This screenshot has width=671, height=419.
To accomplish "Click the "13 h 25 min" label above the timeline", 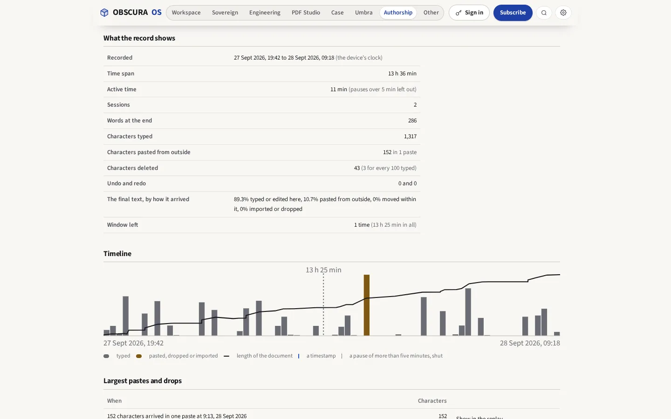I will 323,270.
